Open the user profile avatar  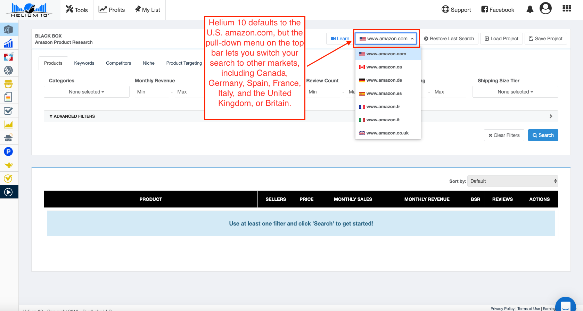(545, 8)
